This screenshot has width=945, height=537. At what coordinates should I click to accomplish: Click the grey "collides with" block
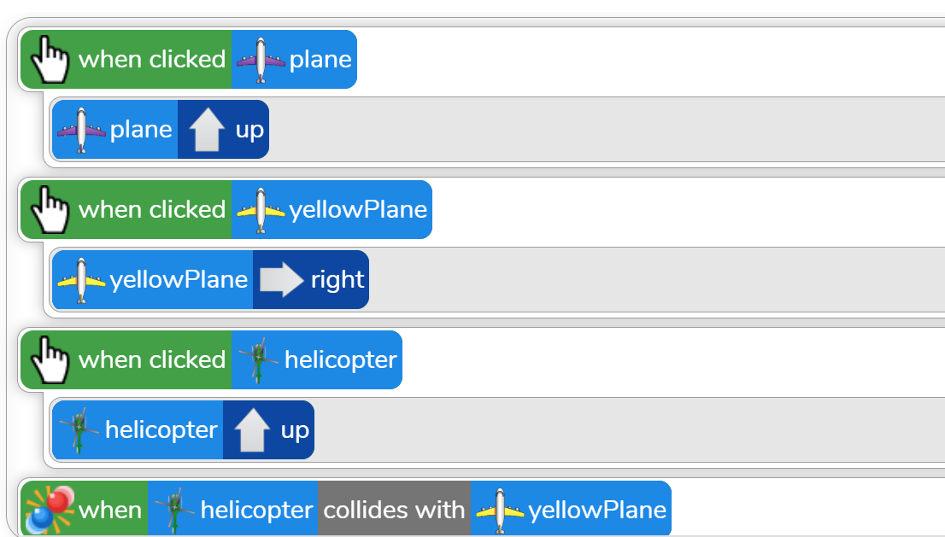(394, 511)
